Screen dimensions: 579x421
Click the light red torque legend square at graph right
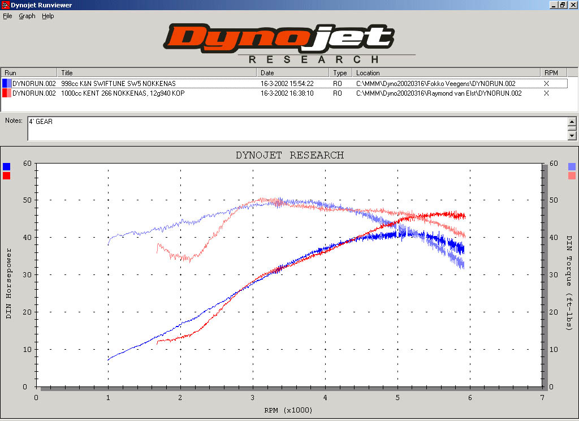click(x=572, y=175)
